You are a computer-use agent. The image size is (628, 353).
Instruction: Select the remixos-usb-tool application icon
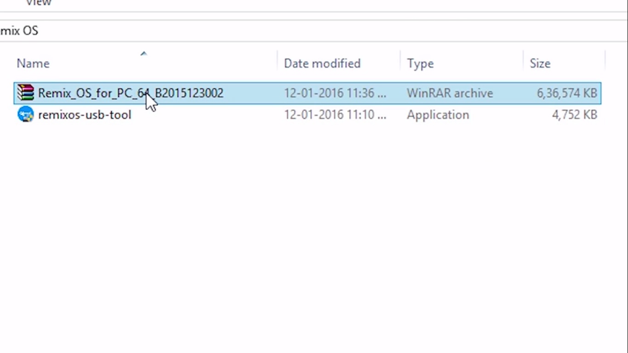coord(26,114)
